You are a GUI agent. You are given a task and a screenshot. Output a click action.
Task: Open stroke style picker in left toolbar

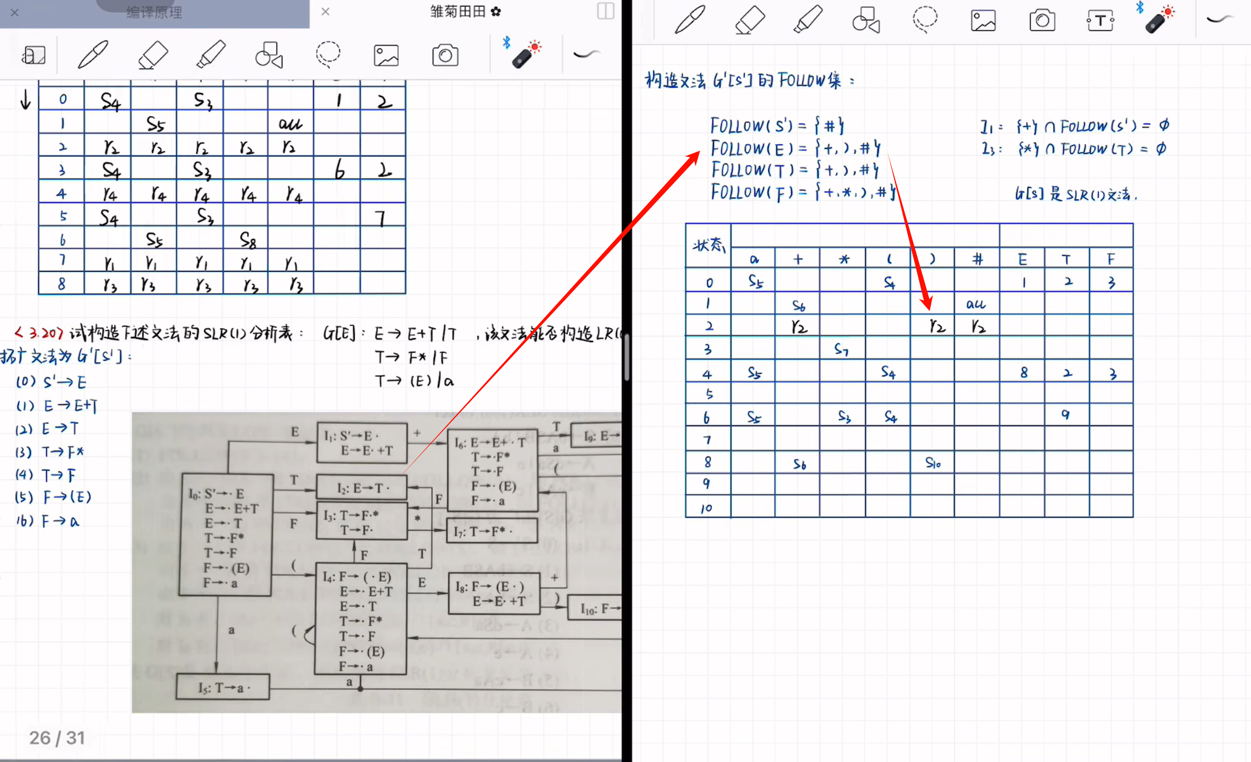(587, 54)
